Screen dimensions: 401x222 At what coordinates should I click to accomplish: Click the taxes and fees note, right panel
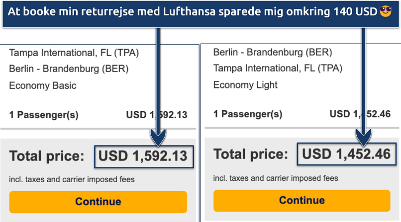pyautogui.click(x=276, y=178)
